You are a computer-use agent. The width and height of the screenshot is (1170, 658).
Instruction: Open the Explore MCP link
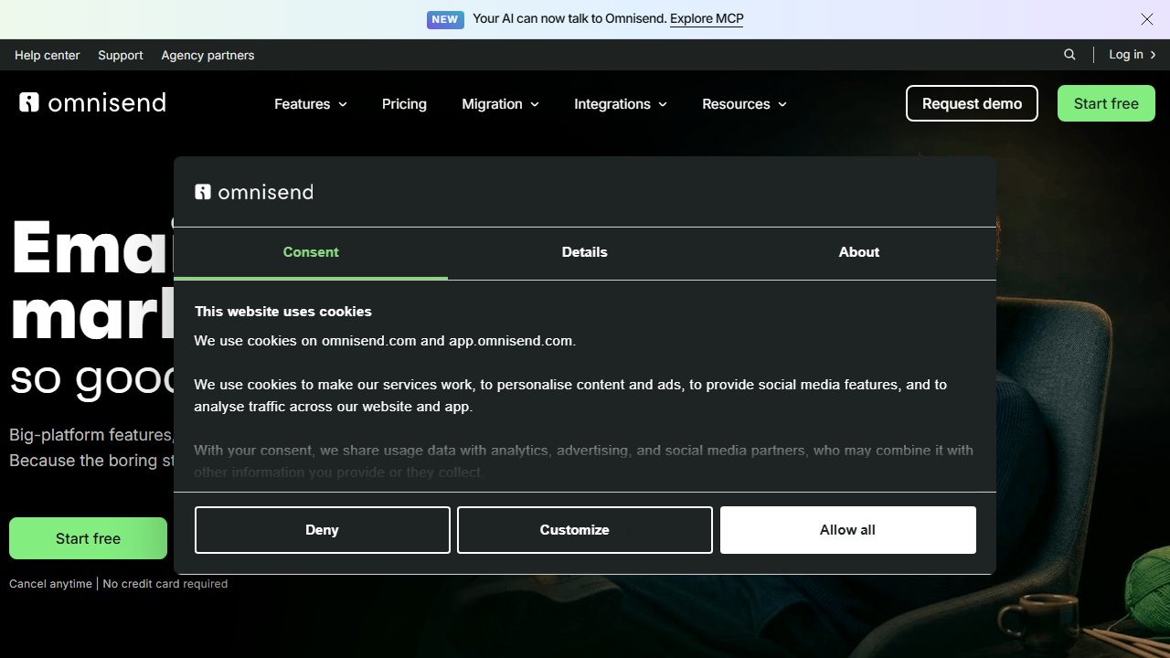click(x=707, y=19)
